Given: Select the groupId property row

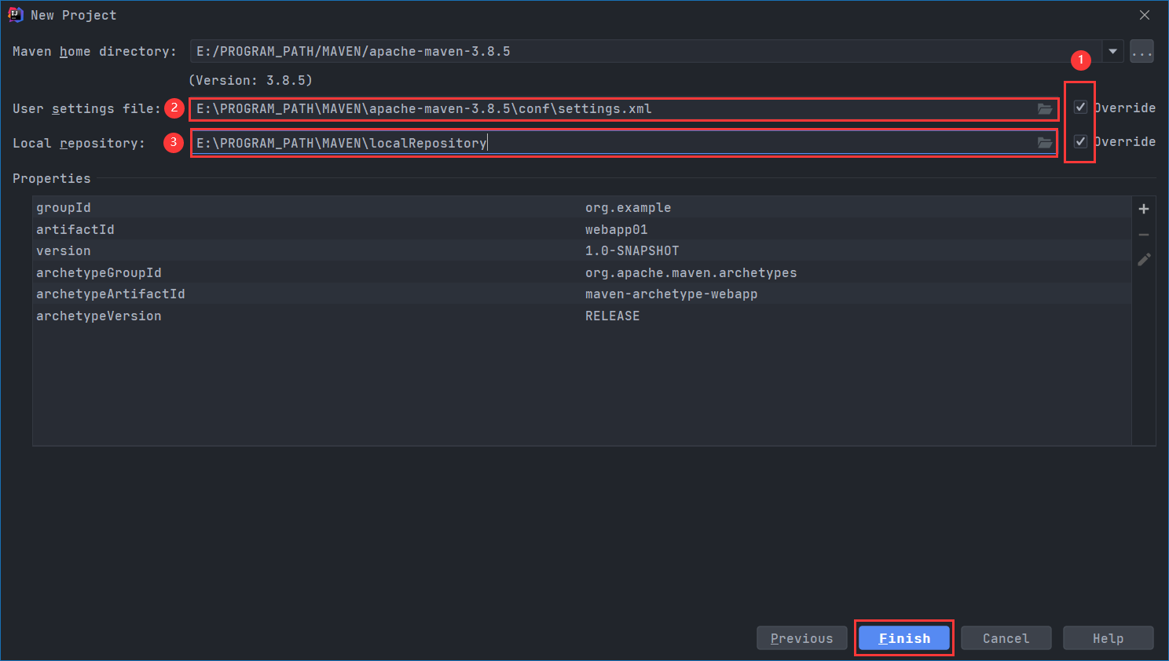Looking at the screenshot, I should 582,207.
